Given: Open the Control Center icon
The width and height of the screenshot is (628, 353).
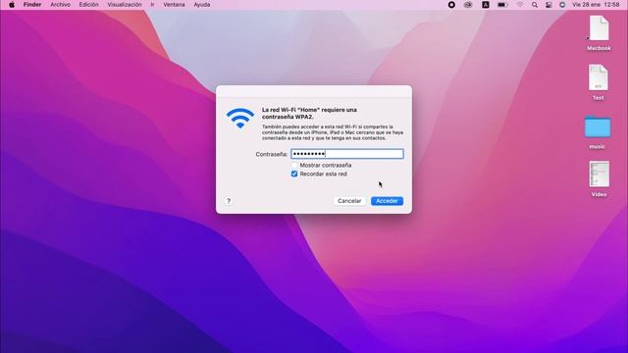Looking at the screenshot, I should point(549,5).
